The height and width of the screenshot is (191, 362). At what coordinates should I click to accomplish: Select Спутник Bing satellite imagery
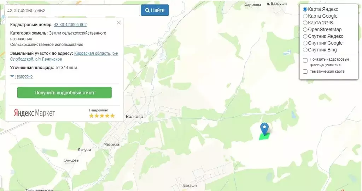click(305, 50)
